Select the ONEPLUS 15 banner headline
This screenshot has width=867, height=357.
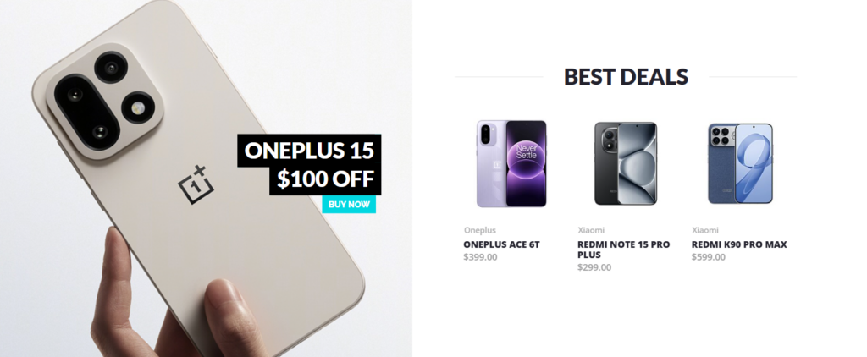(x=309, y=151)
